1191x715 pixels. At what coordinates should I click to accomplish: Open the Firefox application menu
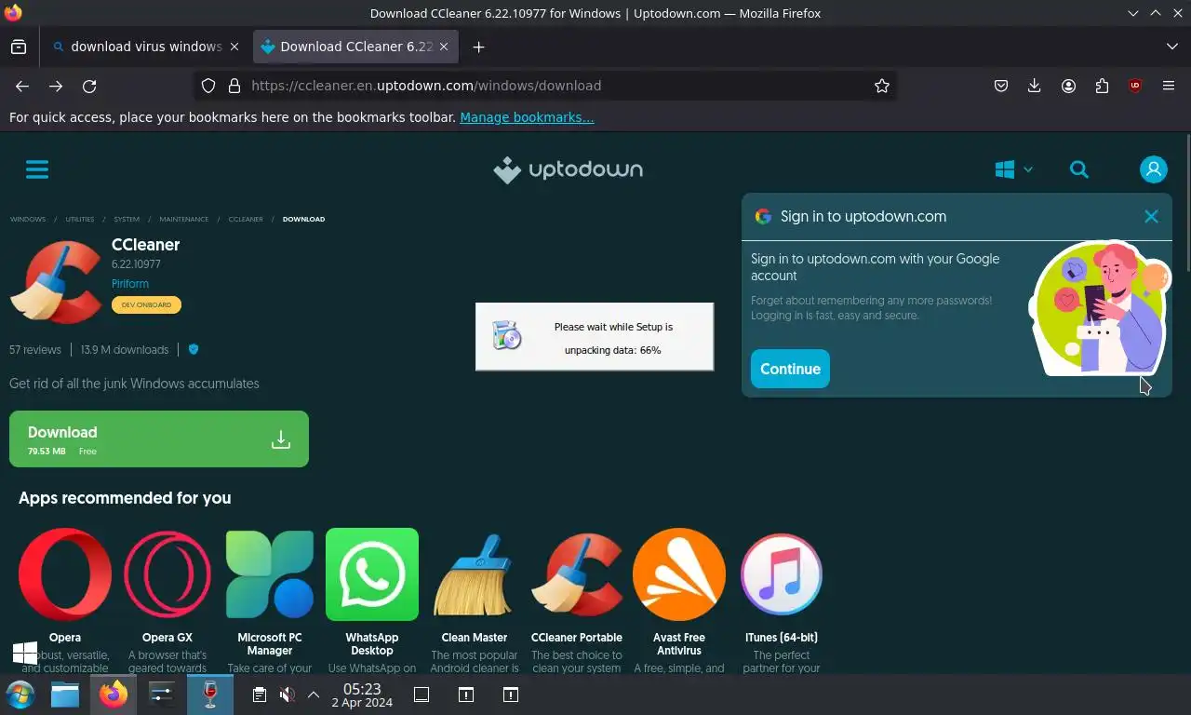[1169, 86]
